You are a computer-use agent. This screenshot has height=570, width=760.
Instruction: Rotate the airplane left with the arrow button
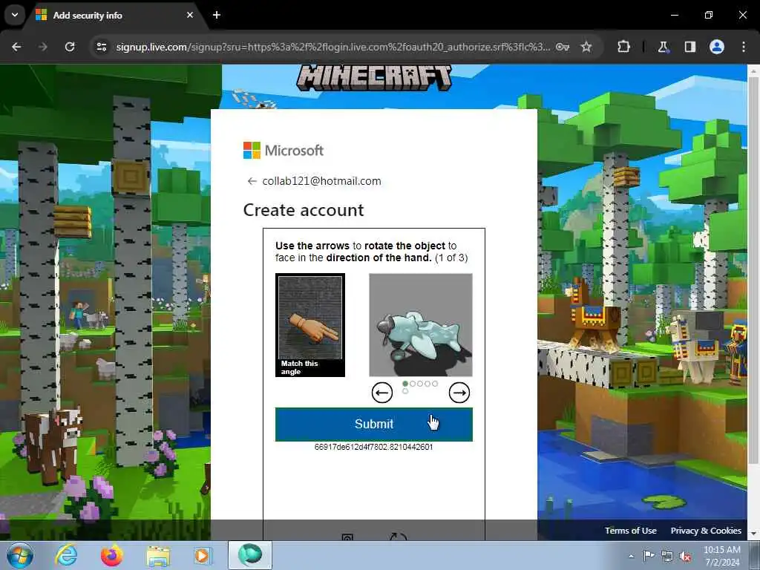click(382, 393)
